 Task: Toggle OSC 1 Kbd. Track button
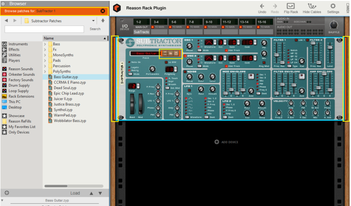pos(226,51)
